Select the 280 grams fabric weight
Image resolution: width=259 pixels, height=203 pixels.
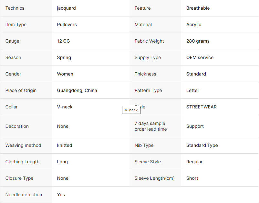pyautogui.click(x=198, y=41)
